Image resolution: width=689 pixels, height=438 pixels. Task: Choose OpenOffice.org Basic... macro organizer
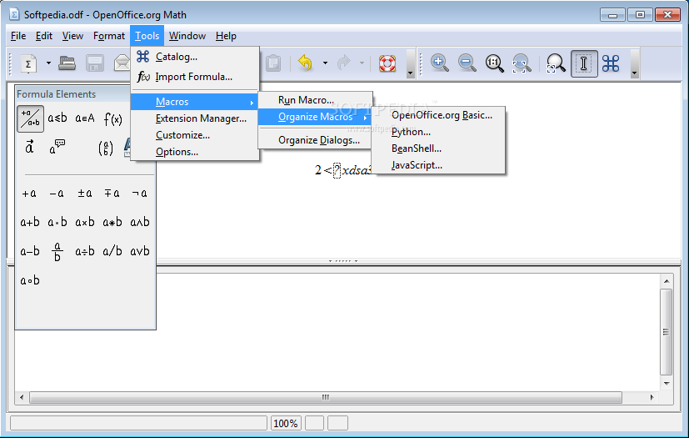(x=438, y=115)
